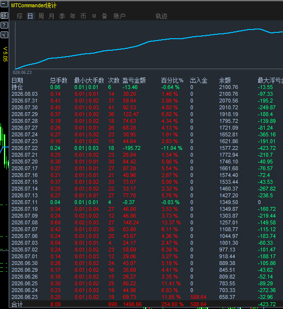The height and width of the screenshot is (309, 283).
Task: Click the 0.60 total lots value
Action: click(56, 223)
